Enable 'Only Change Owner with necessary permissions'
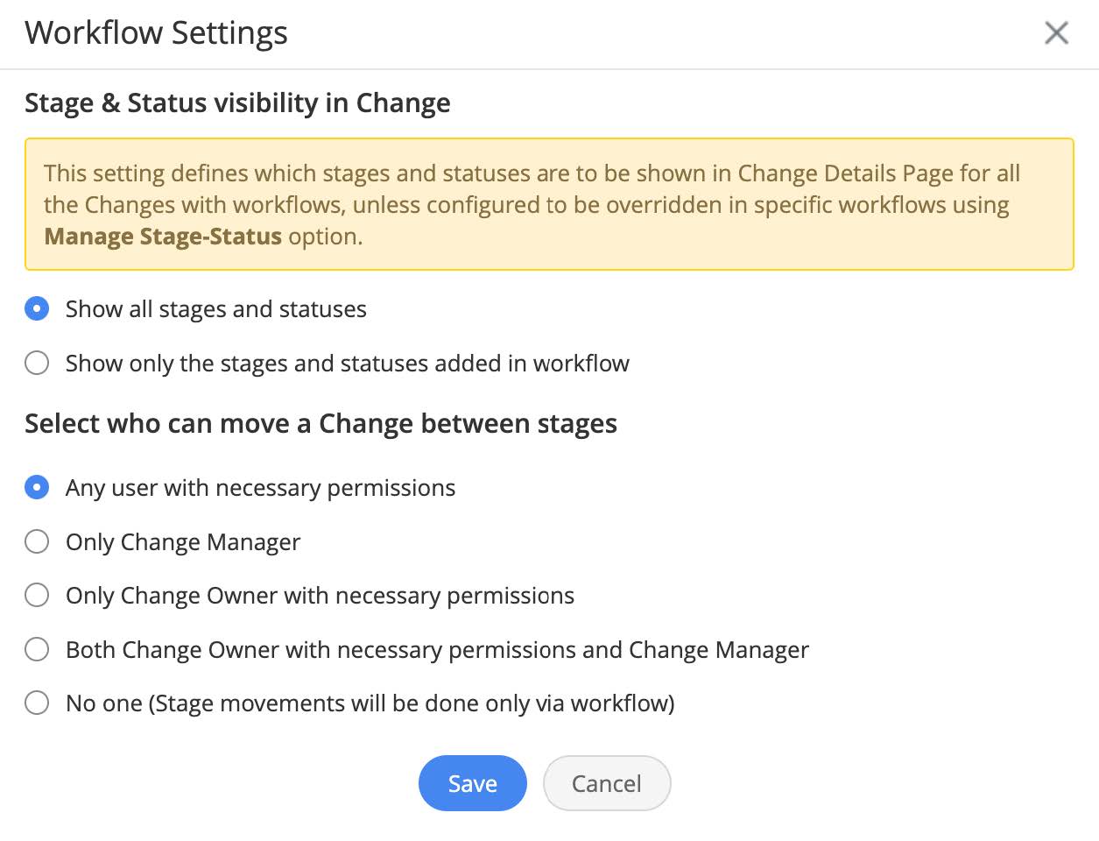The width and height of the screenshot is (1099, 841). [37, 596]
